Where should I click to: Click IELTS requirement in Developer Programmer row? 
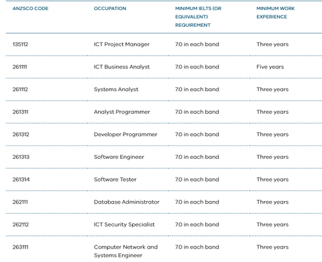[x=197, y=135]
